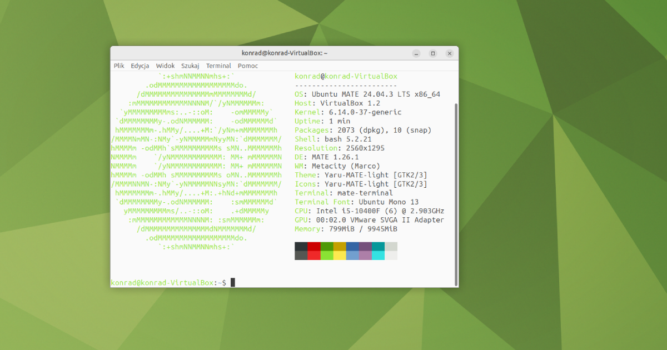Viewport: 667px width, 350px height.
Task: Click the Ubuntu MATE ASCII art logo
Action: pyautogui.click(x=196, y=162)
